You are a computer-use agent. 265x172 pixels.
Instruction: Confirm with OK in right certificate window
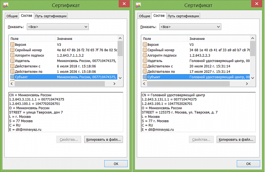(x=248, y=163)
